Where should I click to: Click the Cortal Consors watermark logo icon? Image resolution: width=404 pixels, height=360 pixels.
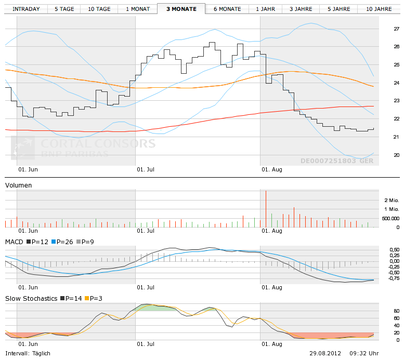tap(23, 148)
